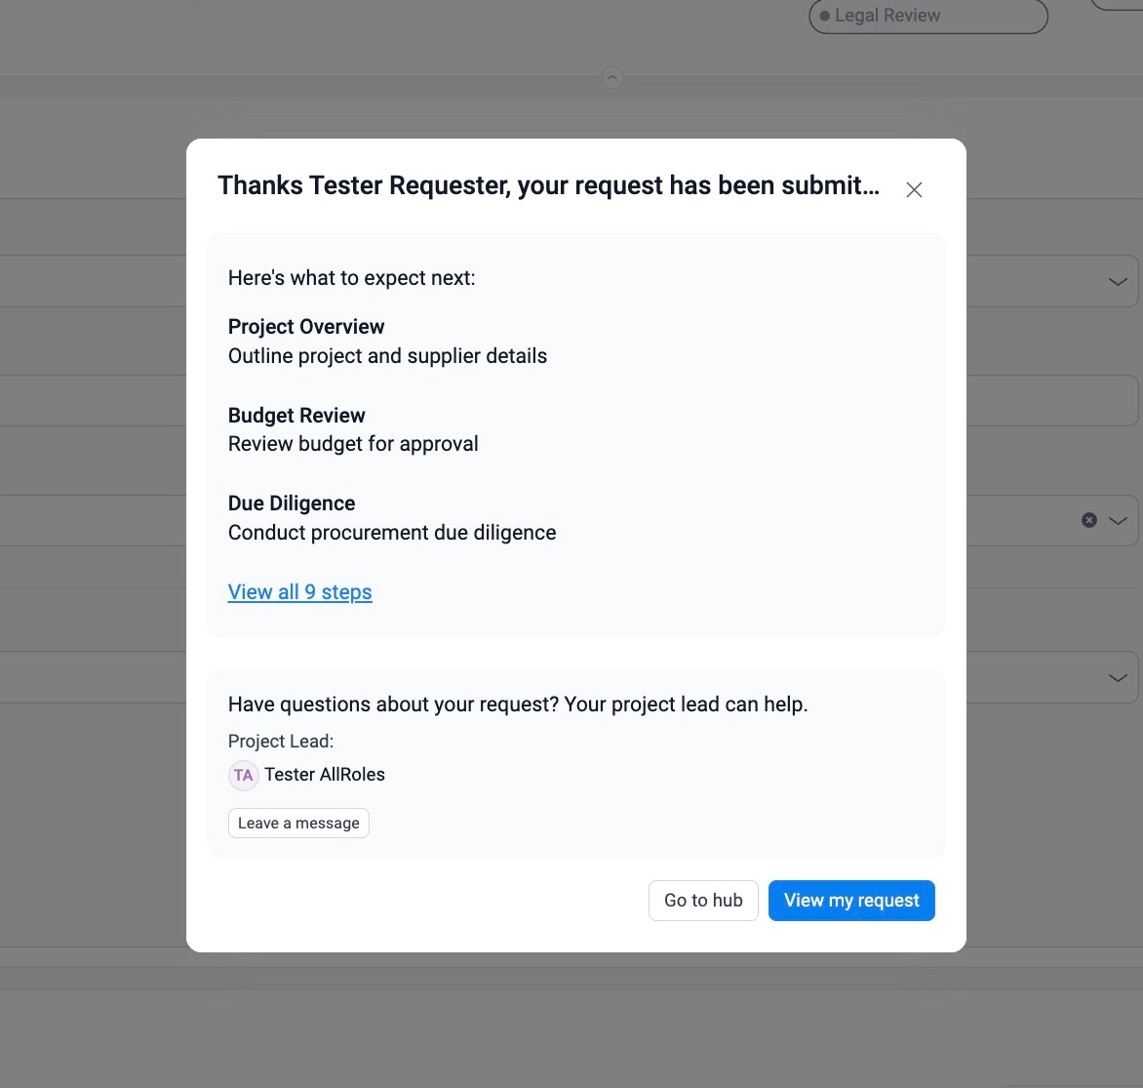The image size is (1143, 1088).
Task: Click the dialog title starting with Thanks Tester Requester
Action: click(548, 186)
